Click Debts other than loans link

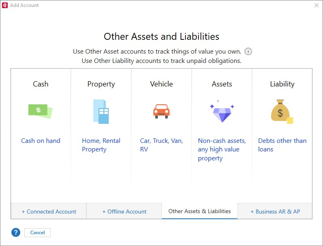282,145
